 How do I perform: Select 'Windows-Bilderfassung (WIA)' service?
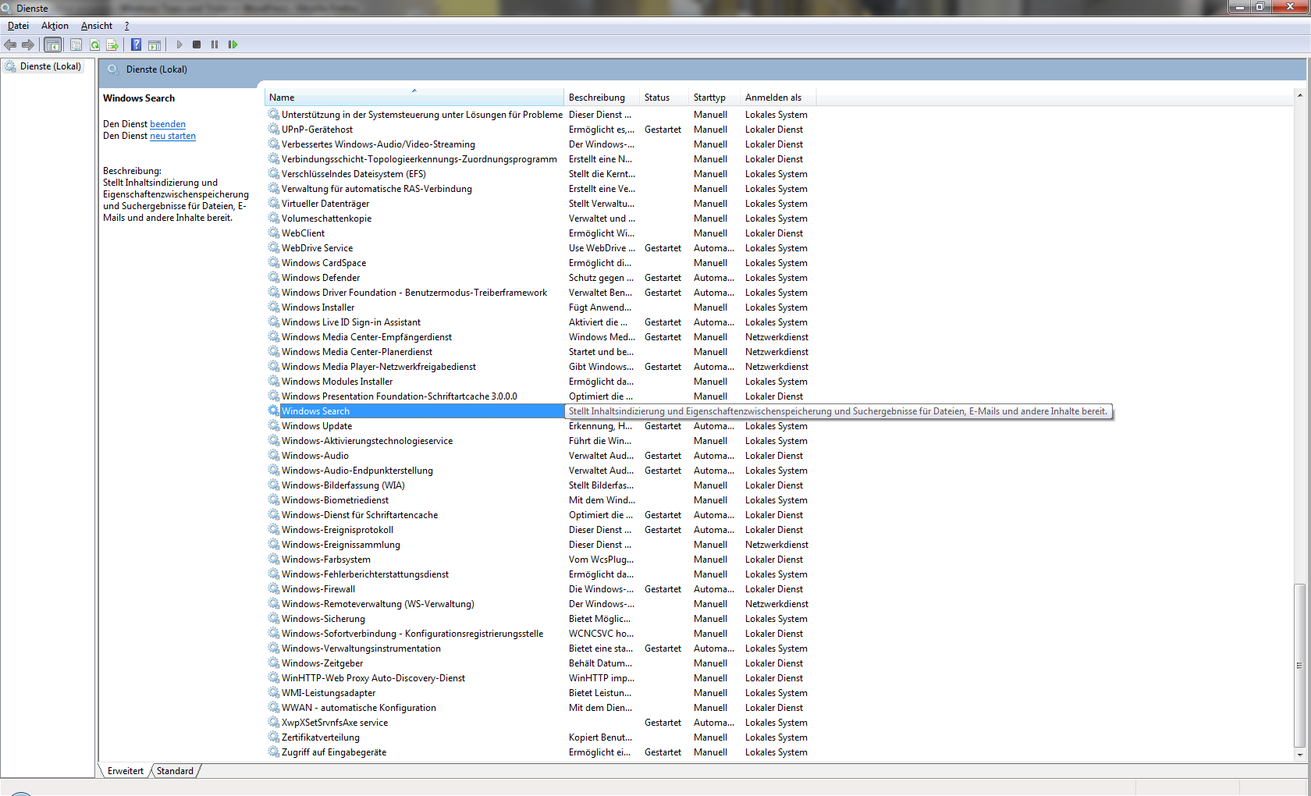coord(343,485)
